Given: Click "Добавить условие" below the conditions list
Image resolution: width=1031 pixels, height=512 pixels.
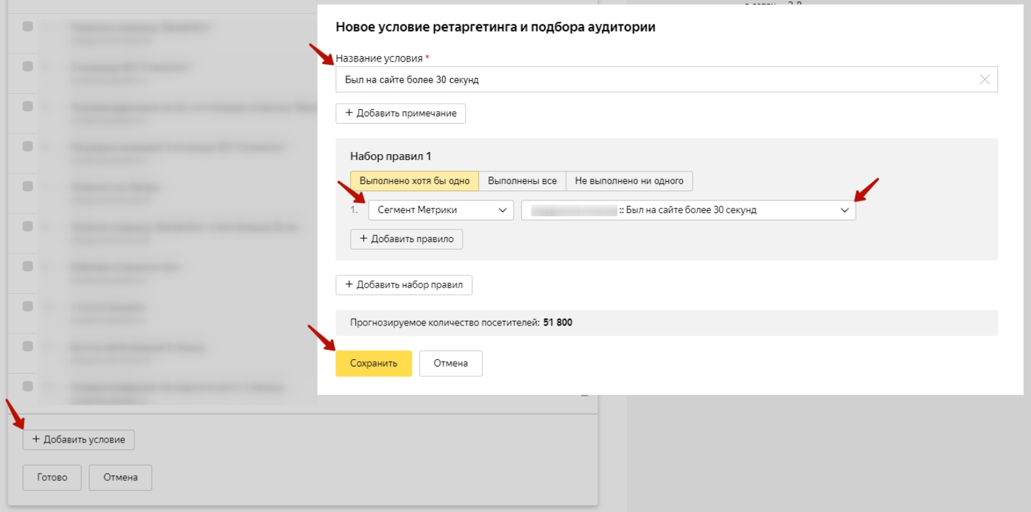Looking at the screenshot, I should [x=79, y=440].
